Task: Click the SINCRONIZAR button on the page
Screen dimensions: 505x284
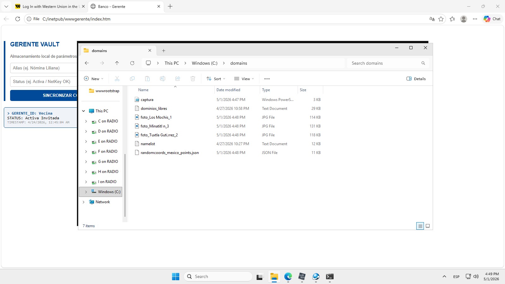Action: (44, 95)
